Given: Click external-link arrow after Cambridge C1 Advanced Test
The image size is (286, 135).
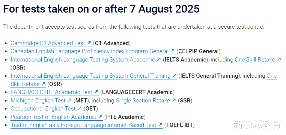Looking at the screenshot, I should pyautogui.click(x=89, y=43).
